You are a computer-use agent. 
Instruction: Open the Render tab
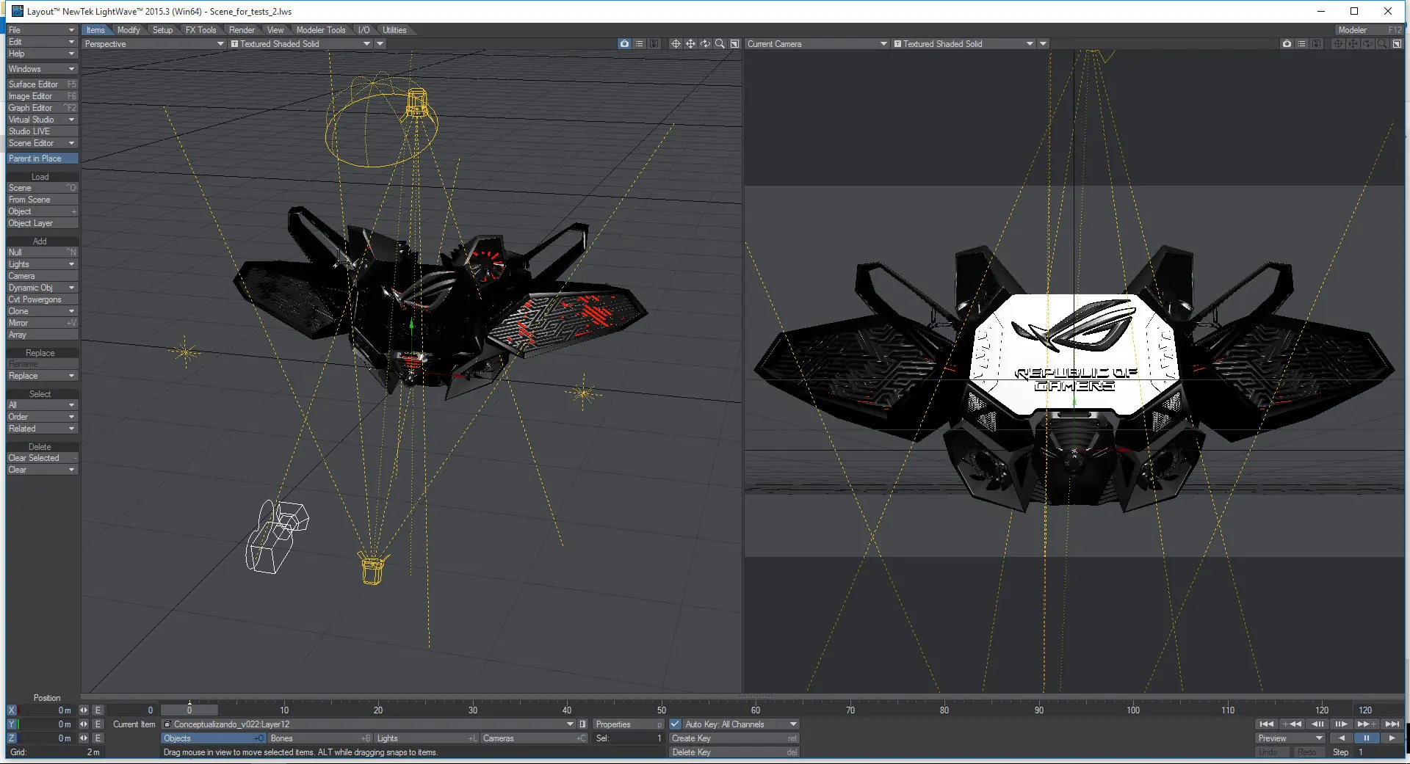(x=242, y=30)
